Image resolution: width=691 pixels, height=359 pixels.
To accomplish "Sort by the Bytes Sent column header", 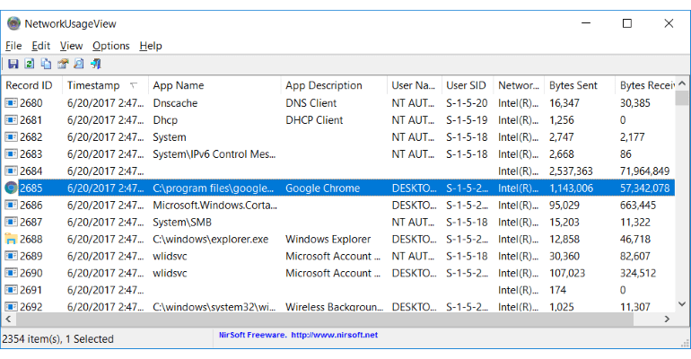I will tap(573, 85).
